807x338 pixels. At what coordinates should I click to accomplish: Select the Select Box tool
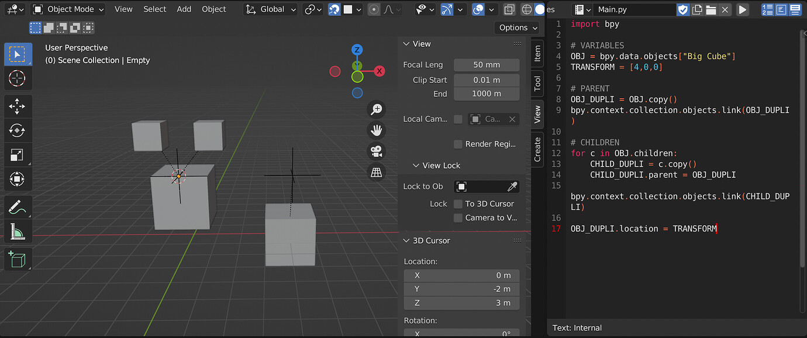(x=18, y=54)
